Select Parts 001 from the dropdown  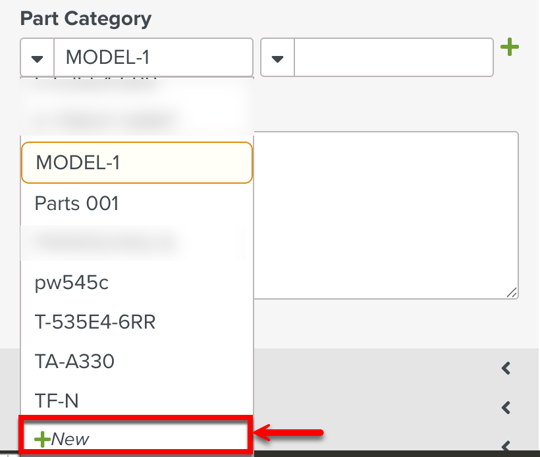tap(136, 203)
